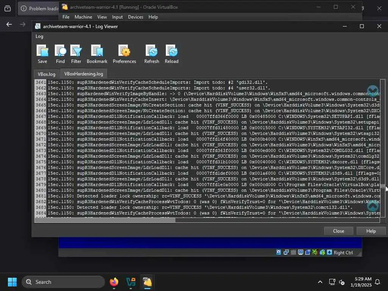
Task: Click the browser back arrow
Action: [x=9, y=24]
